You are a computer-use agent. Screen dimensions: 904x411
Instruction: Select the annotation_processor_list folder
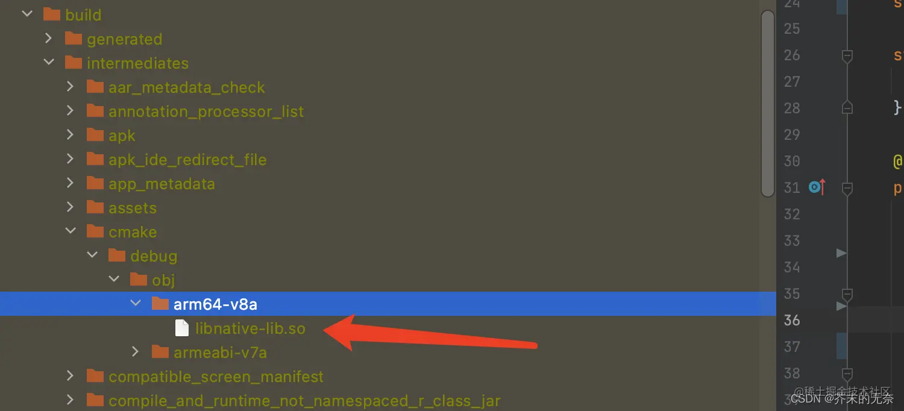coord(206,111)
